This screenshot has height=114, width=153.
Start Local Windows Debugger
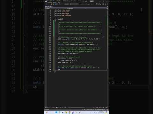coord(85,4)
